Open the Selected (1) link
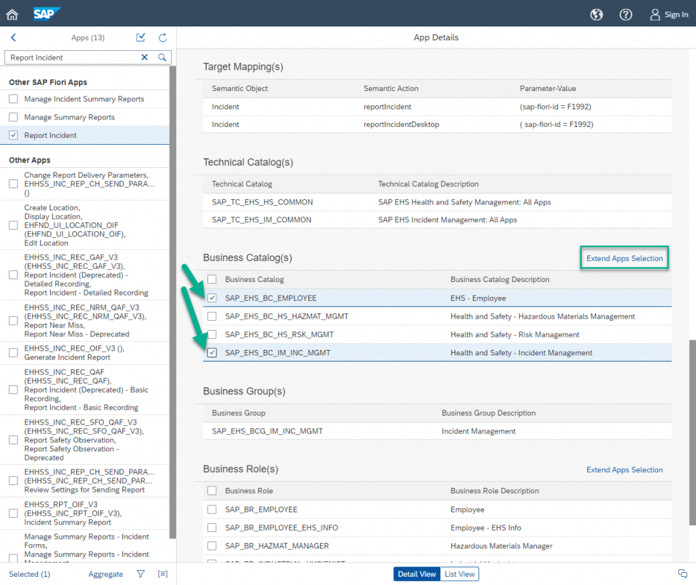 point(29,574)
